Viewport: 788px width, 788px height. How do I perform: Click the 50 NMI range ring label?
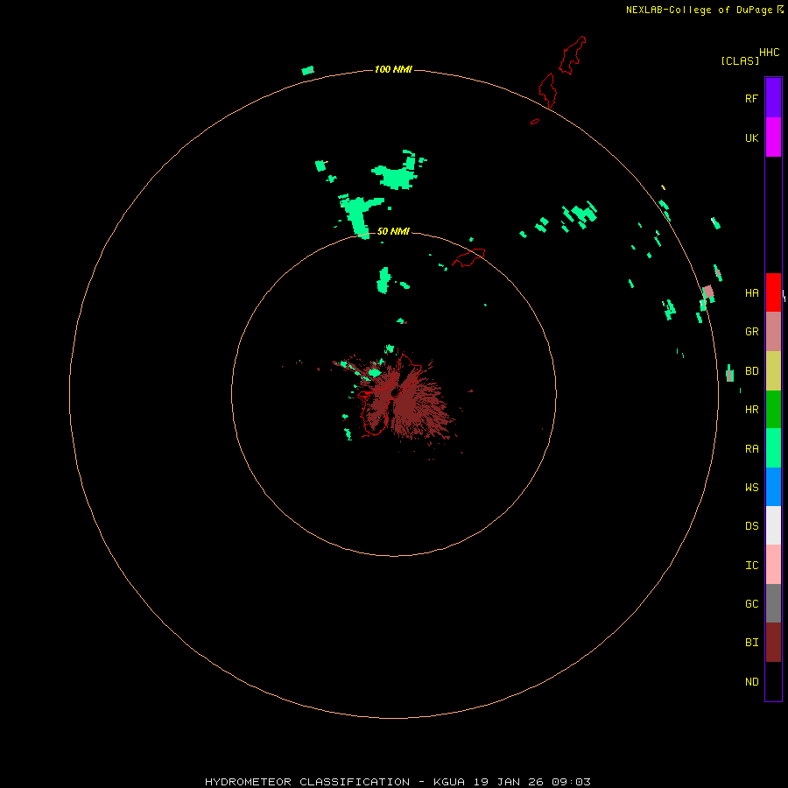393,231
